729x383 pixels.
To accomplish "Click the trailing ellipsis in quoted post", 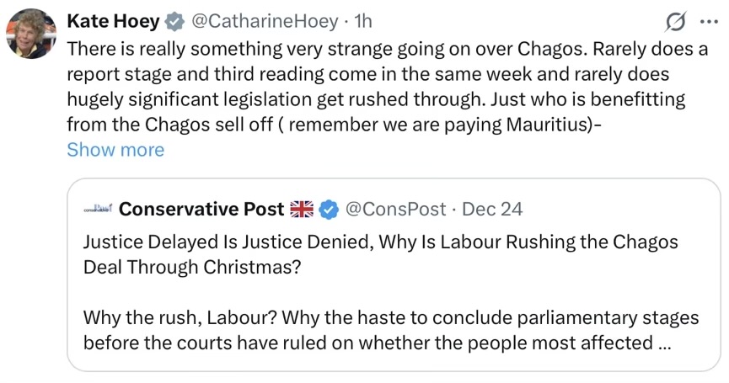I will 664,343.
